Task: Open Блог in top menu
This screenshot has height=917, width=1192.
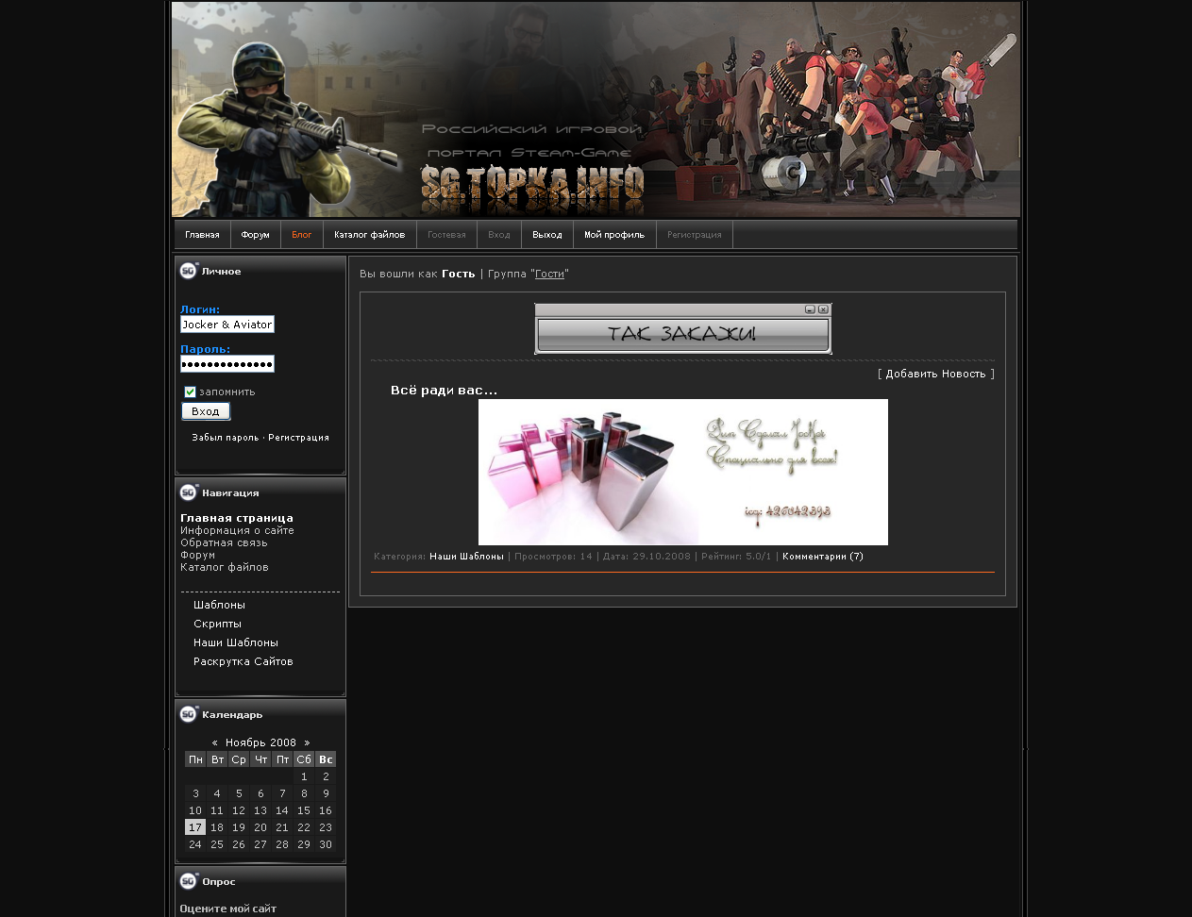Action: click(302, 235)
